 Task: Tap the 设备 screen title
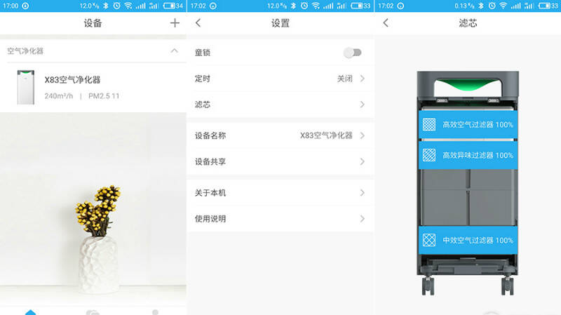click(93, 23)
